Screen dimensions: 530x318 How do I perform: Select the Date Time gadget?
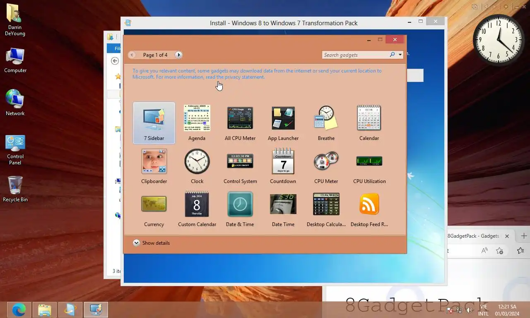tap(283, 209)
